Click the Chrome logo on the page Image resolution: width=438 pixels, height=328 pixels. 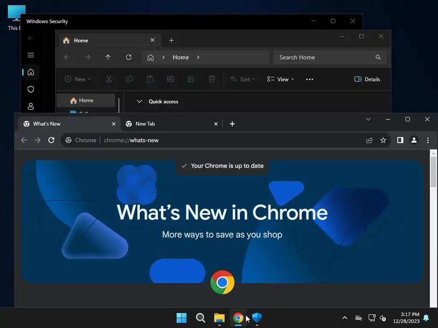point(222,282)
